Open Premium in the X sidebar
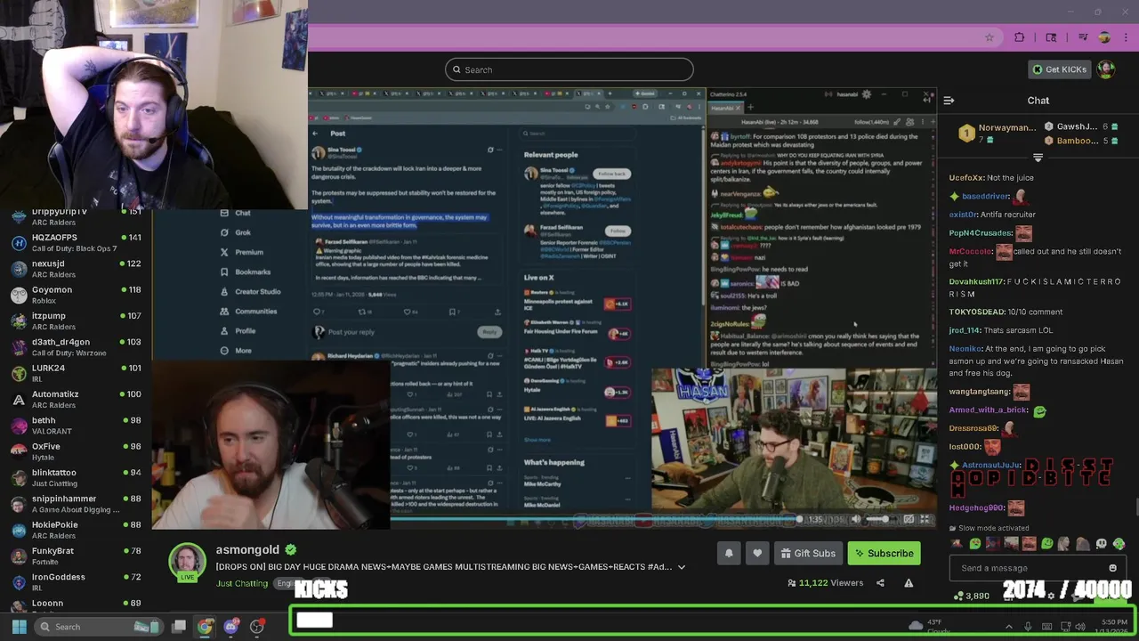The image size is (1139, 641). tap(248, 252)
